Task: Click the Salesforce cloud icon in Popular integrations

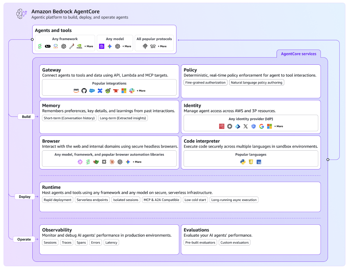Action: click(x=92, y=91)
